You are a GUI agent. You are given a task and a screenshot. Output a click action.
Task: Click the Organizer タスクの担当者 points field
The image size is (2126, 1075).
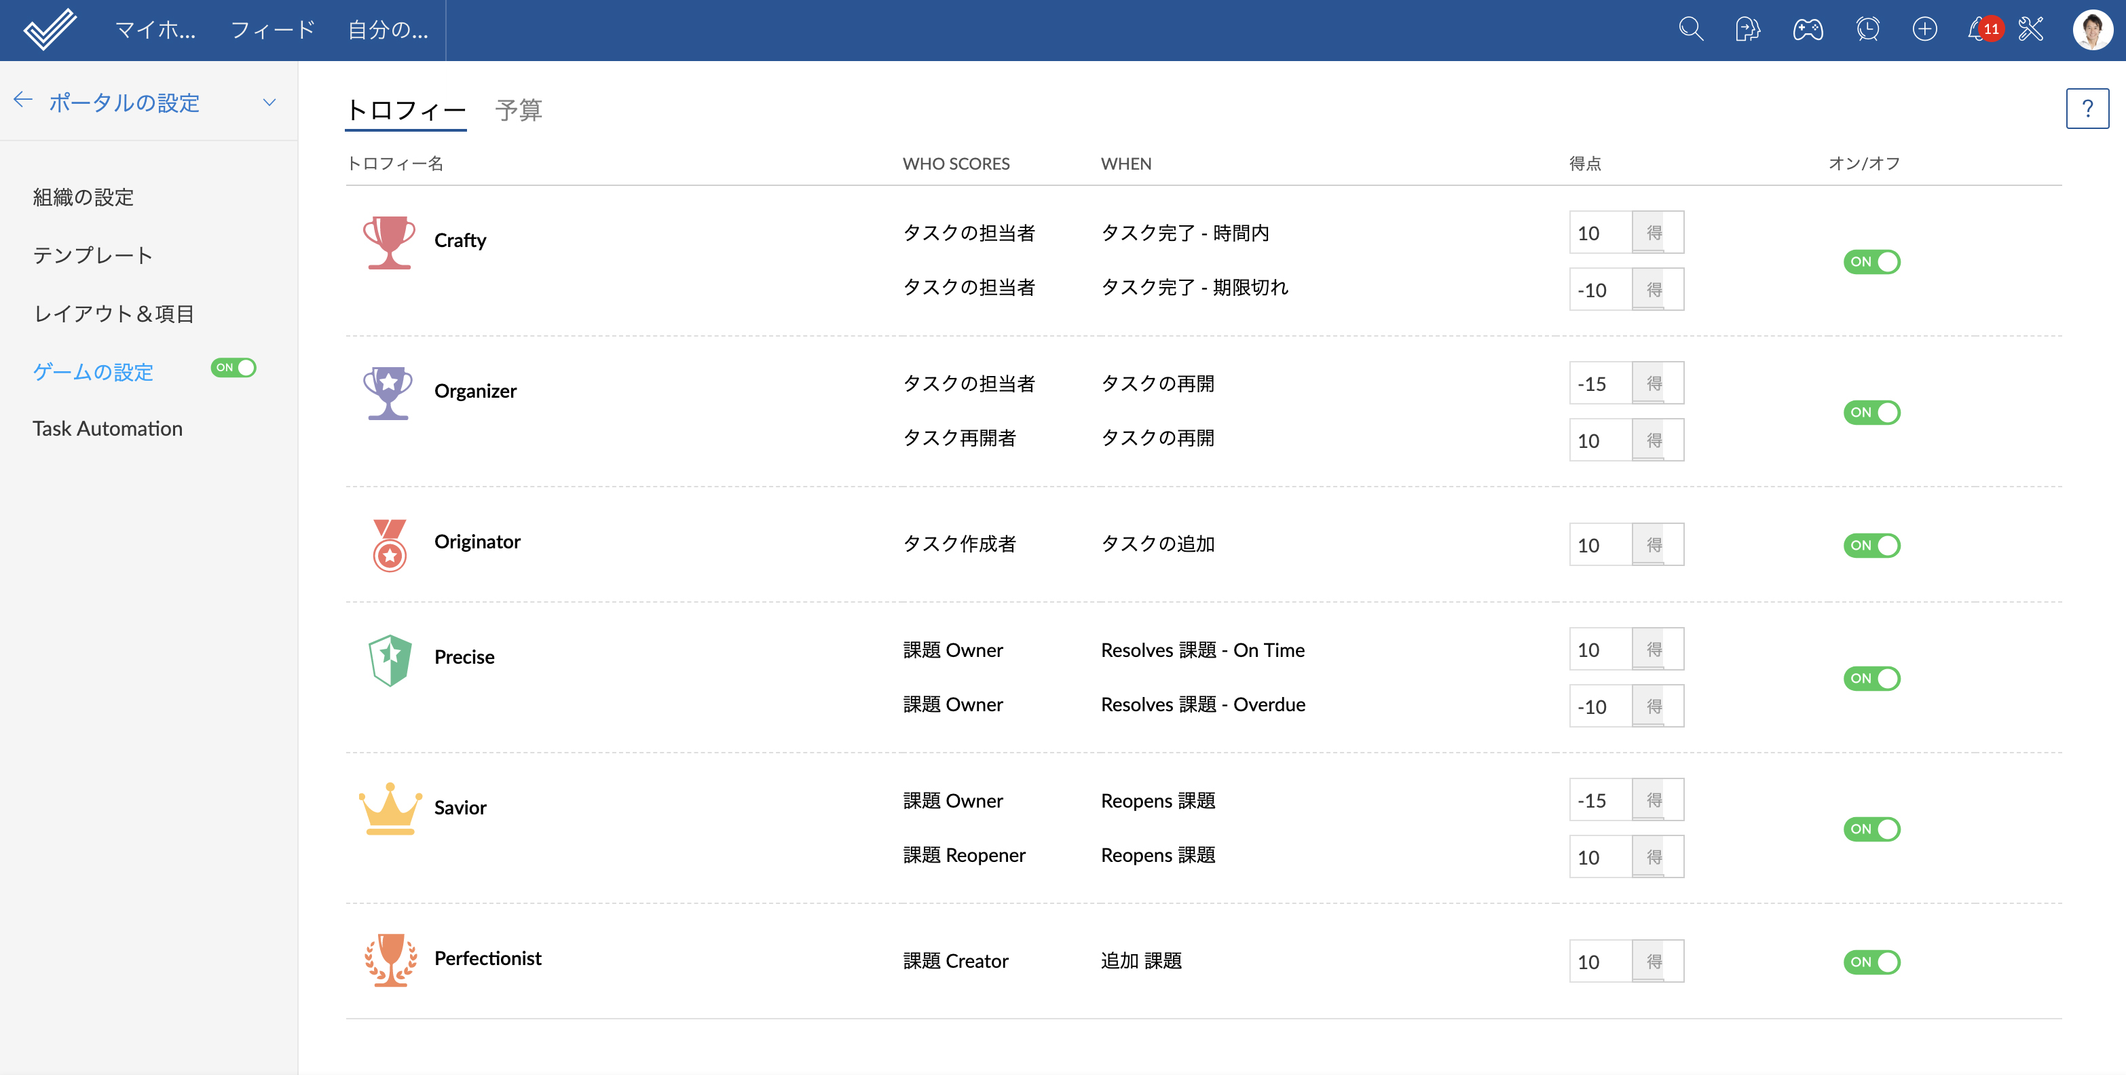(1601, 383)
